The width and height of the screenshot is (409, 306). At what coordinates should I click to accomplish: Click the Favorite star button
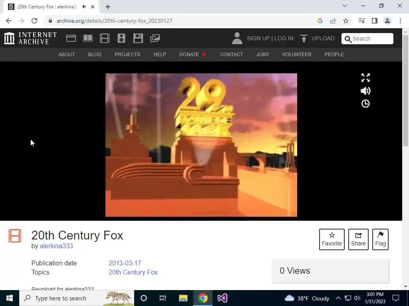click(x=332, y=239)
